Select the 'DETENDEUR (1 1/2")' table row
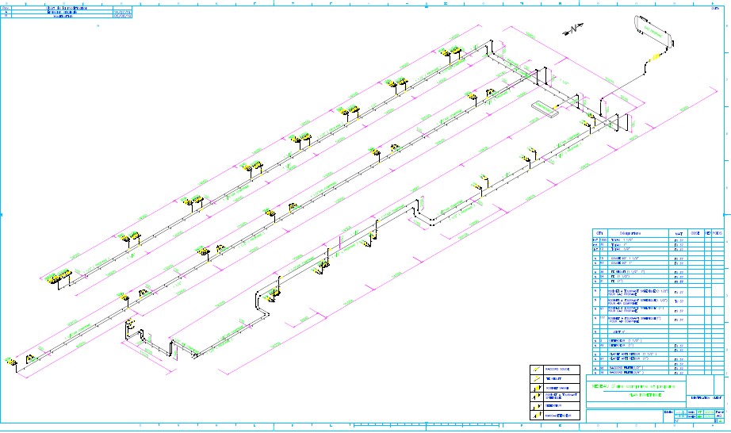731x433 pixels. 658,341
